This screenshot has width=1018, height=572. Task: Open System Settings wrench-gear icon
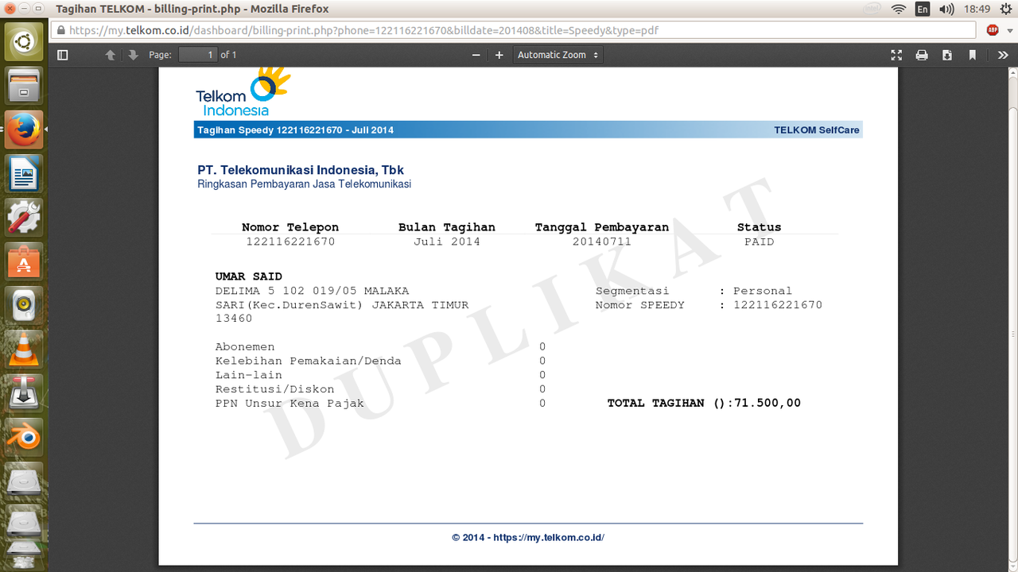(x=24, y=216)
